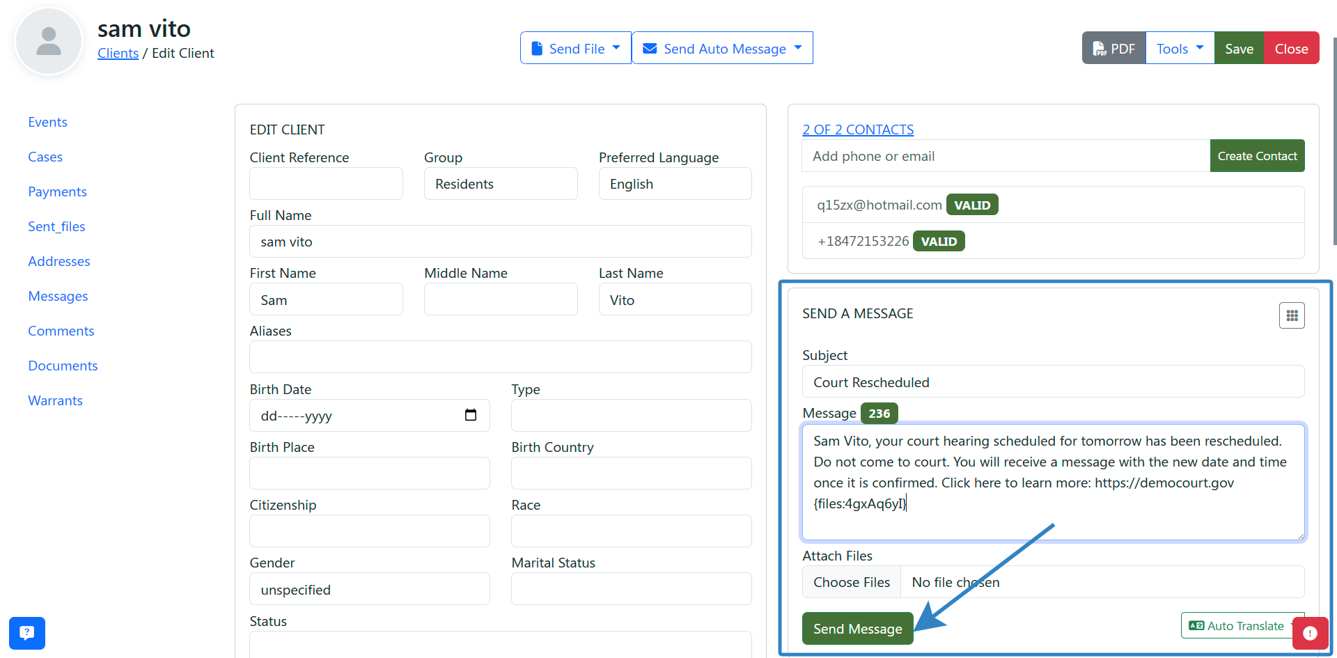
Task: Open Cases in the sidebar
Action: [x=45, y=157]
